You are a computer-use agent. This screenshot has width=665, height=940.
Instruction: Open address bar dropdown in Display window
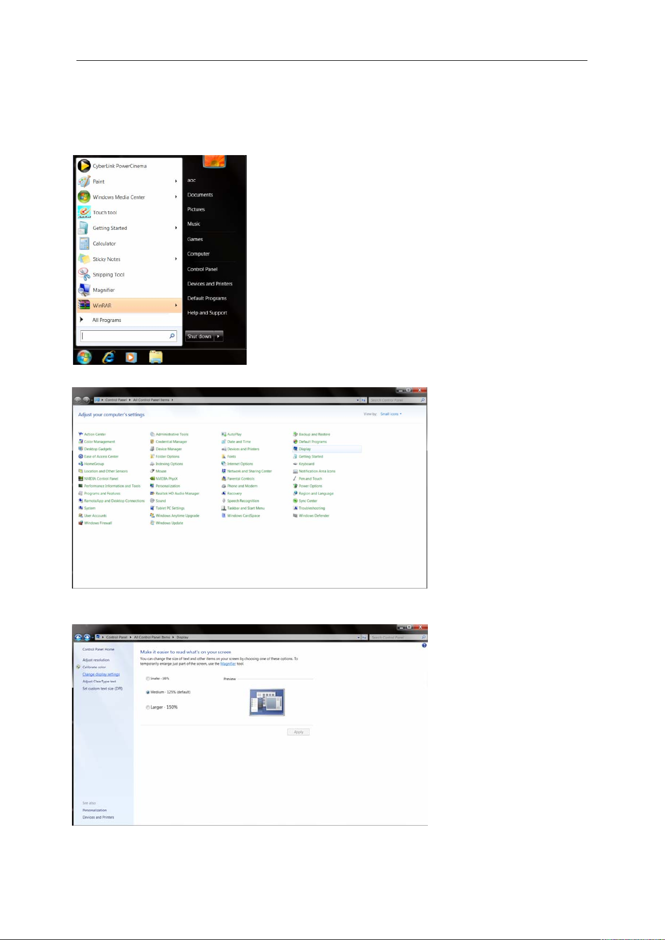click(358, 637)
